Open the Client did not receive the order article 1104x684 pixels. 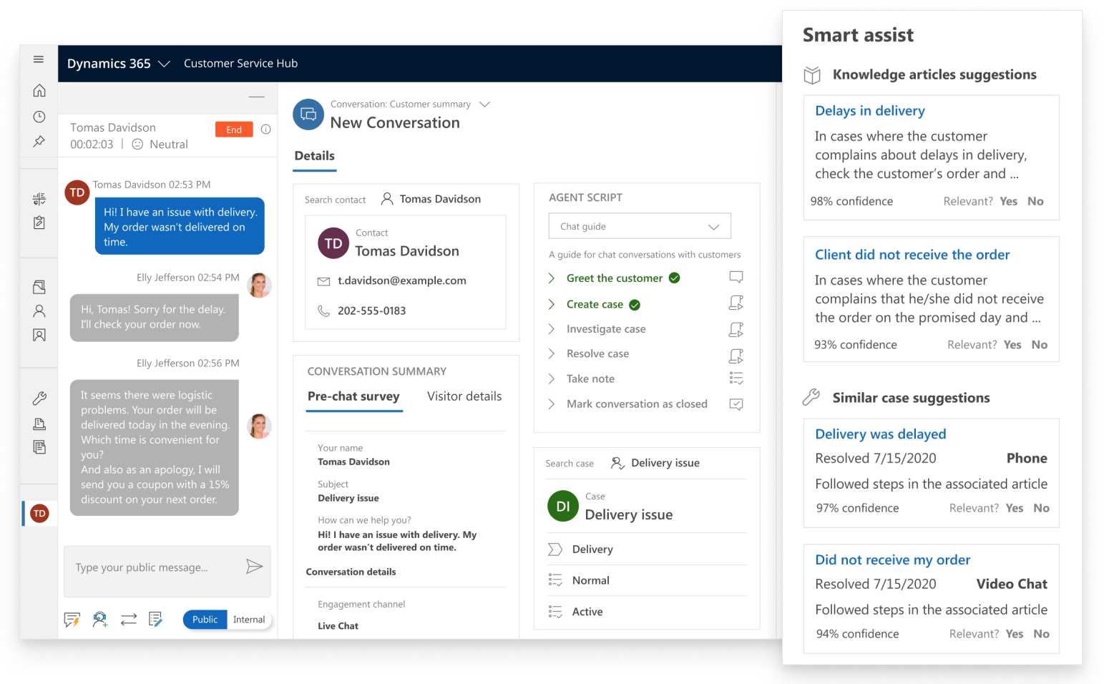coord(912,255)
